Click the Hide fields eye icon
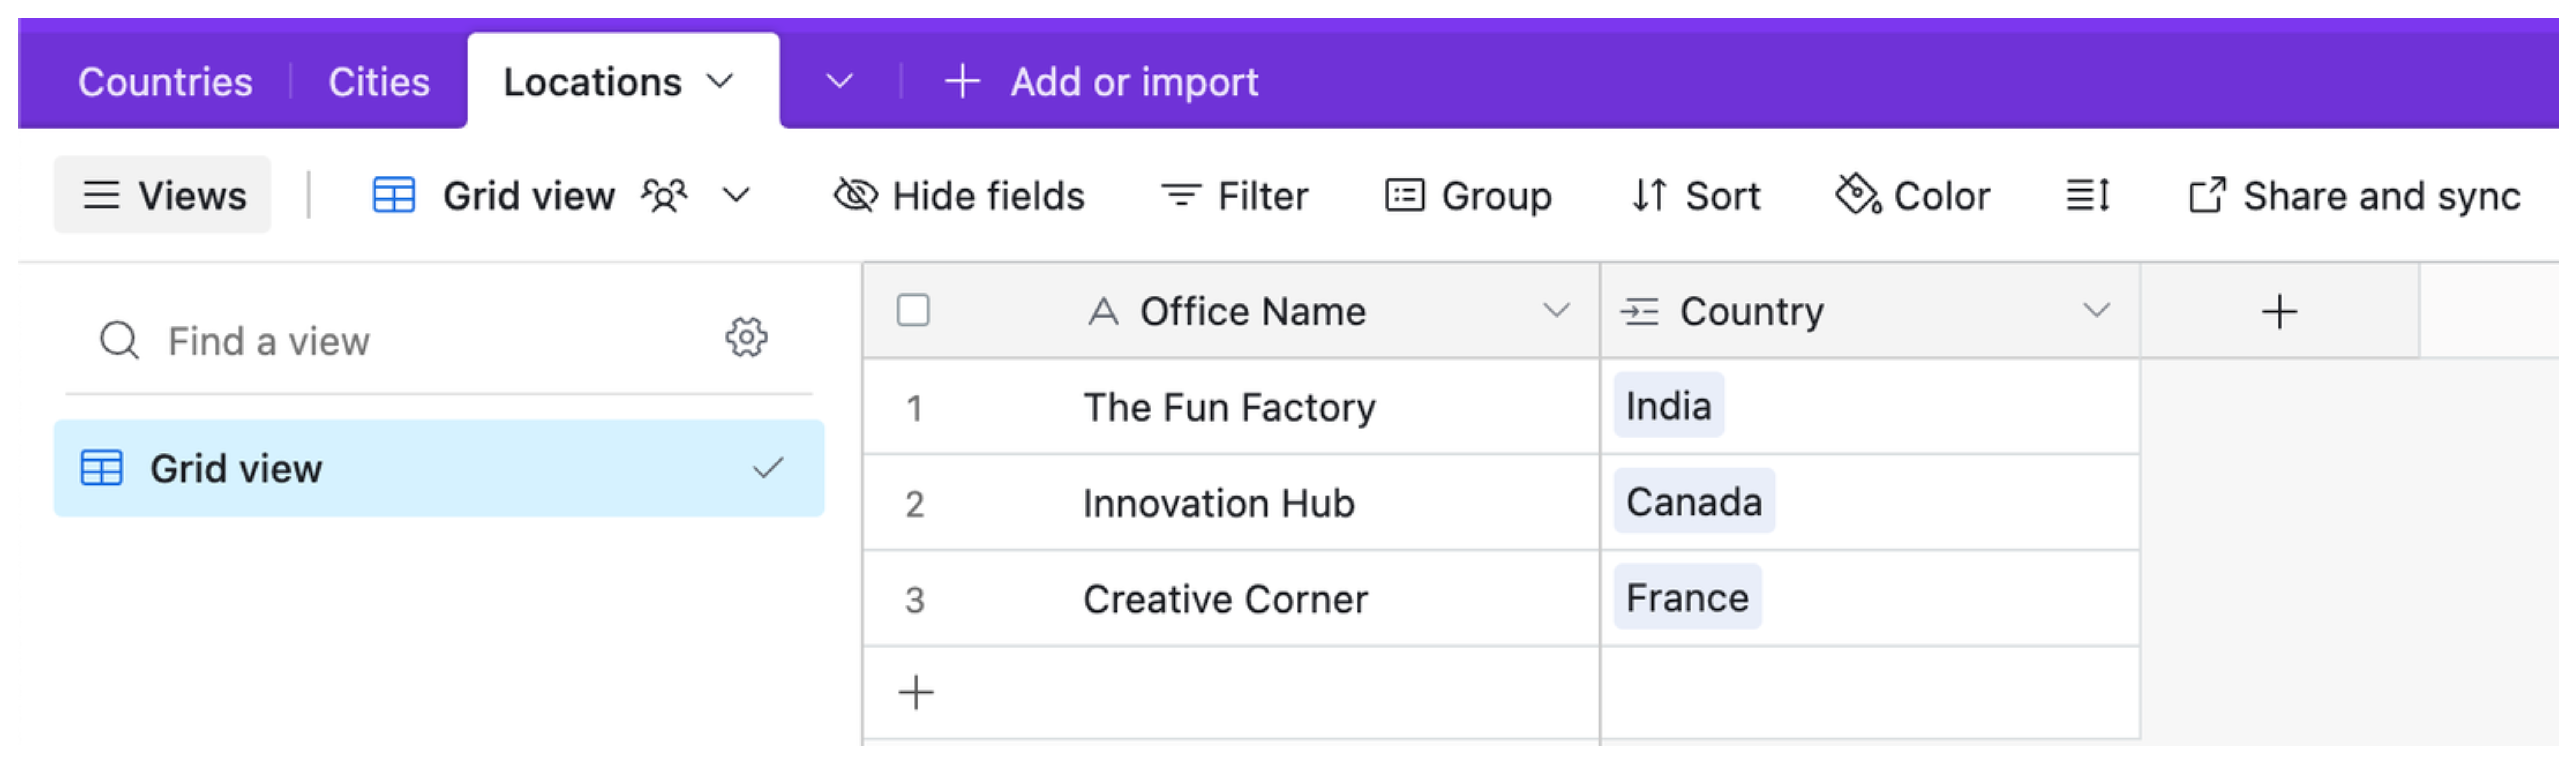Image resolution: width=2576 pixels, height=764 pixels. [855, 195]
